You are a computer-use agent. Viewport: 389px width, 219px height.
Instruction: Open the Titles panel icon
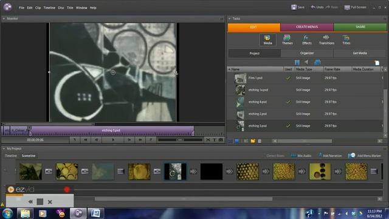346,40
